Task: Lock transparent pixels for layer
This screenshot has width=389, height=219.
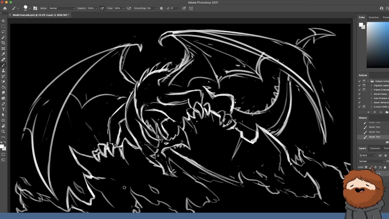Action: [366, 167]
